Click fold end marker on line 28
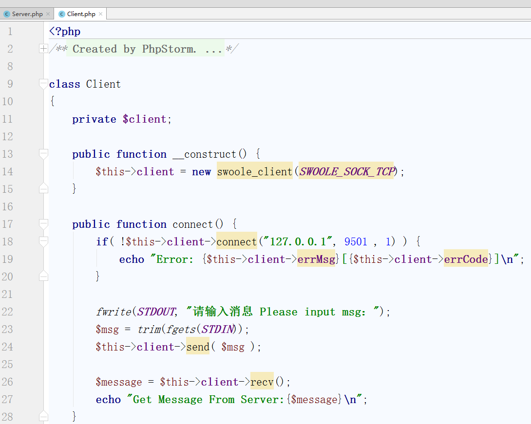Image resolution: width=531 pixels, height=424 pixels. coord(43,416)
